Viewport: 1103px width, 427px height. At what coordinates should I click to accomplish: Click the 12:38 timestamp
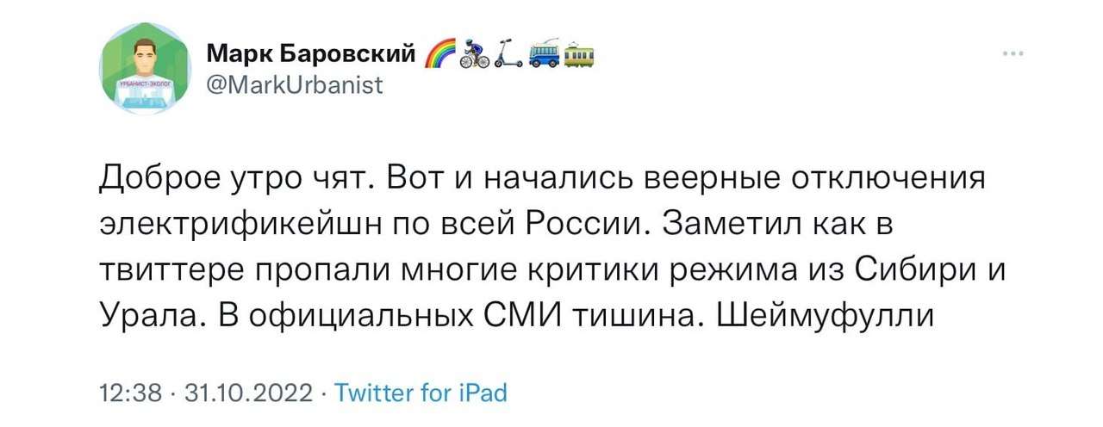coord(131,393)
